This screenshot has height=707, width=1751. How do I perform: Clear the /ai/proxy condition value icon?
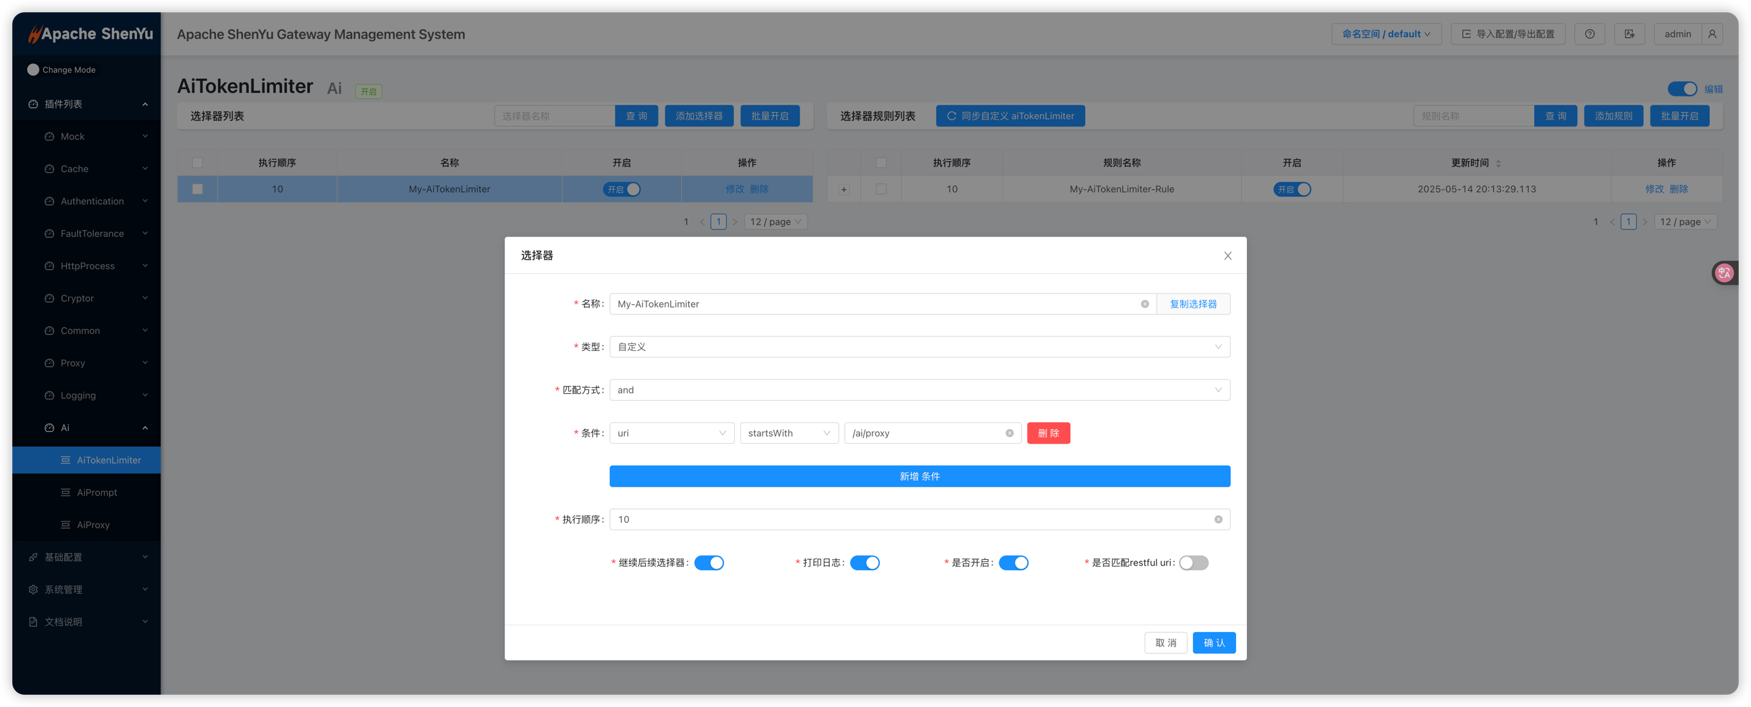pos(1009,433)
